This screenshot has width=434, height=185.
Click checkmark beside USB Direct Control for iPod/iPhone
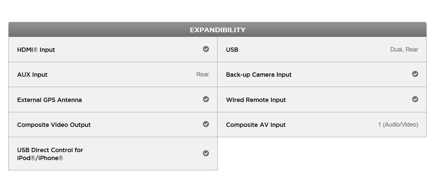tap(206, 153)
